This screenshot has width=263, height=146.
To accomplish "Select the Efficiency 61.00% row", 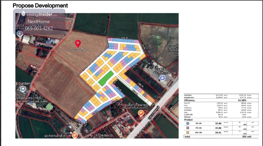I will coord(221,100).
